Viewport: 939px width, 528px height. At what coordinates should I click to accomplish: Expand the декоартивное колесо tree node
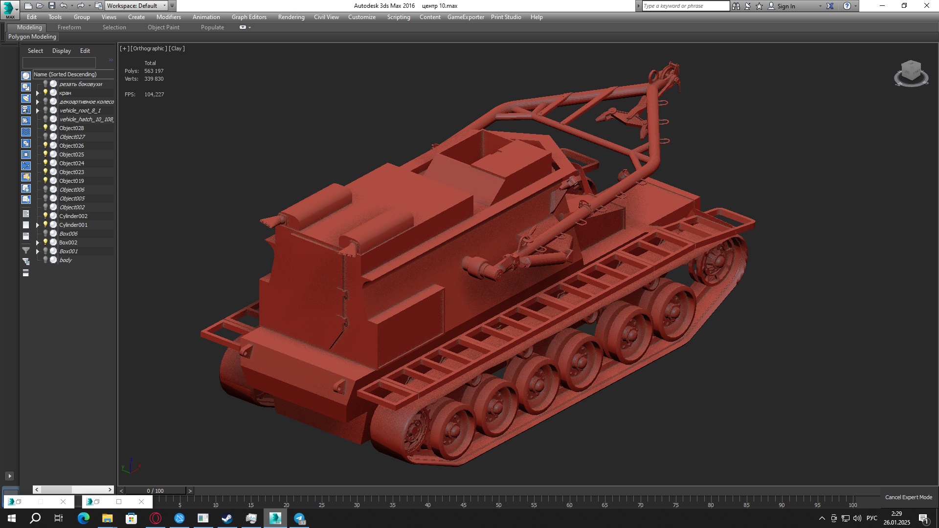point(38,102)
